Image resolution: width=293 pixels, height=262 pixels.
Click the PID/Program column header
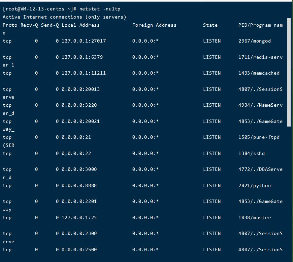260,25
